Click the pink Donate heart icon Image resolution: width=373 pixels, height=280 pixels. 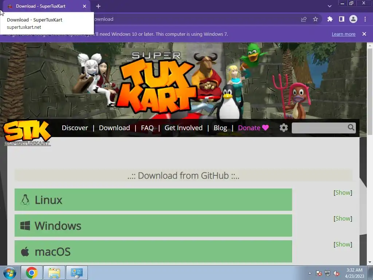click(x=266, y=128)
